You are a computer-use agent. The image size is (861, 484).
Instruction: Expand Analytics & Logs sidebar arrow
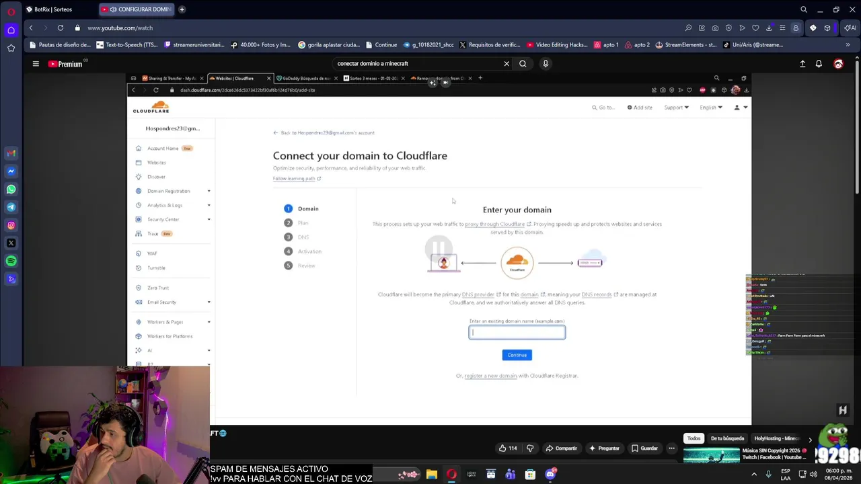click(x=209, y=205)
